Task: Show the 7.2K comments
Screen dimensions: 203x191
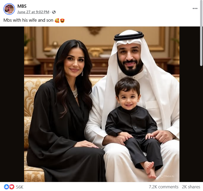Action: (x=164, y=187)
